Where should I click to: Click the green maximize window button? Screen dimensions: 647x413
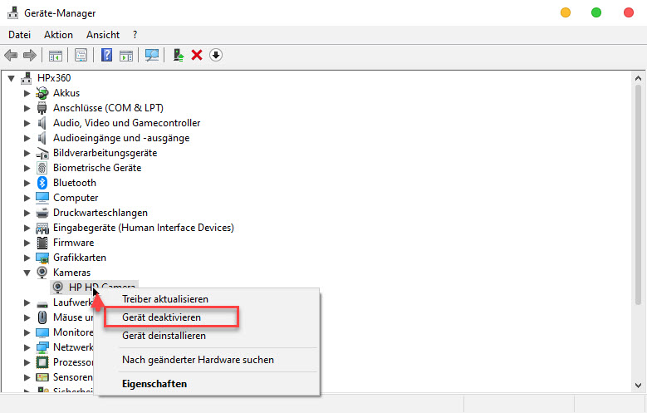pyautogui.click(x=596, y=12)
